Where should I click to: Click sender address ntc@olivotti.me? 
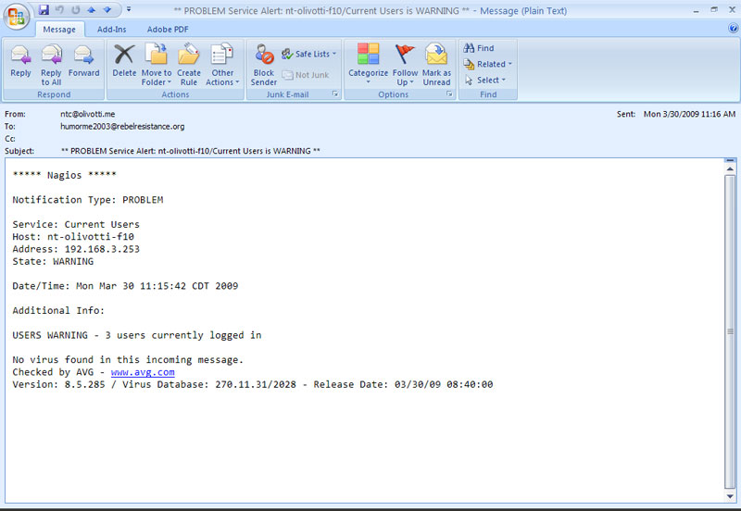87,114
